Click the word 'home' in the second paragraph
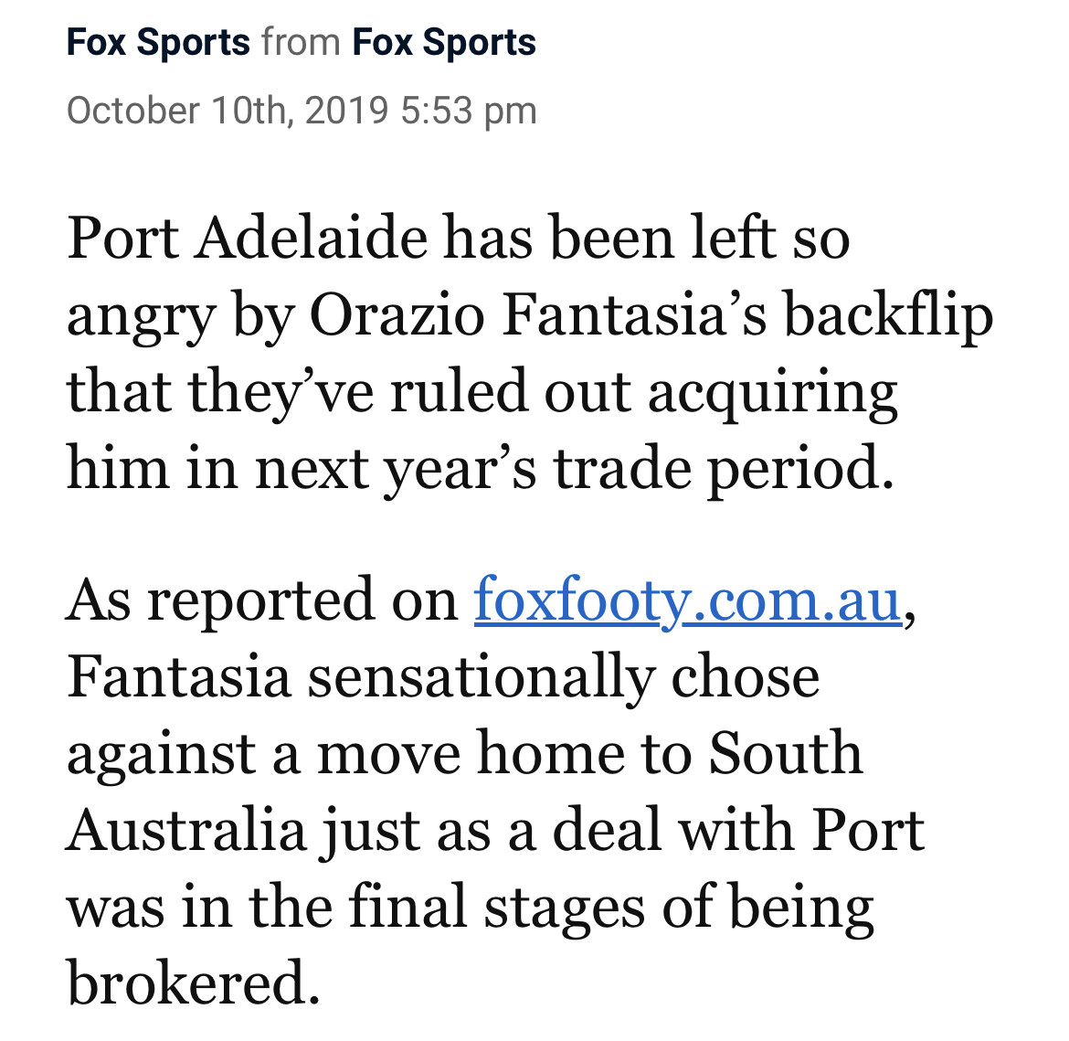This screenshot has width=1069, height=1041. pos(551,754)
